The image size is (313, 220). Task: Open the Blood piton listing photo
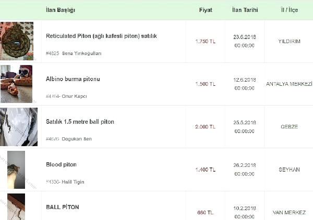click(x=16, y=170)
